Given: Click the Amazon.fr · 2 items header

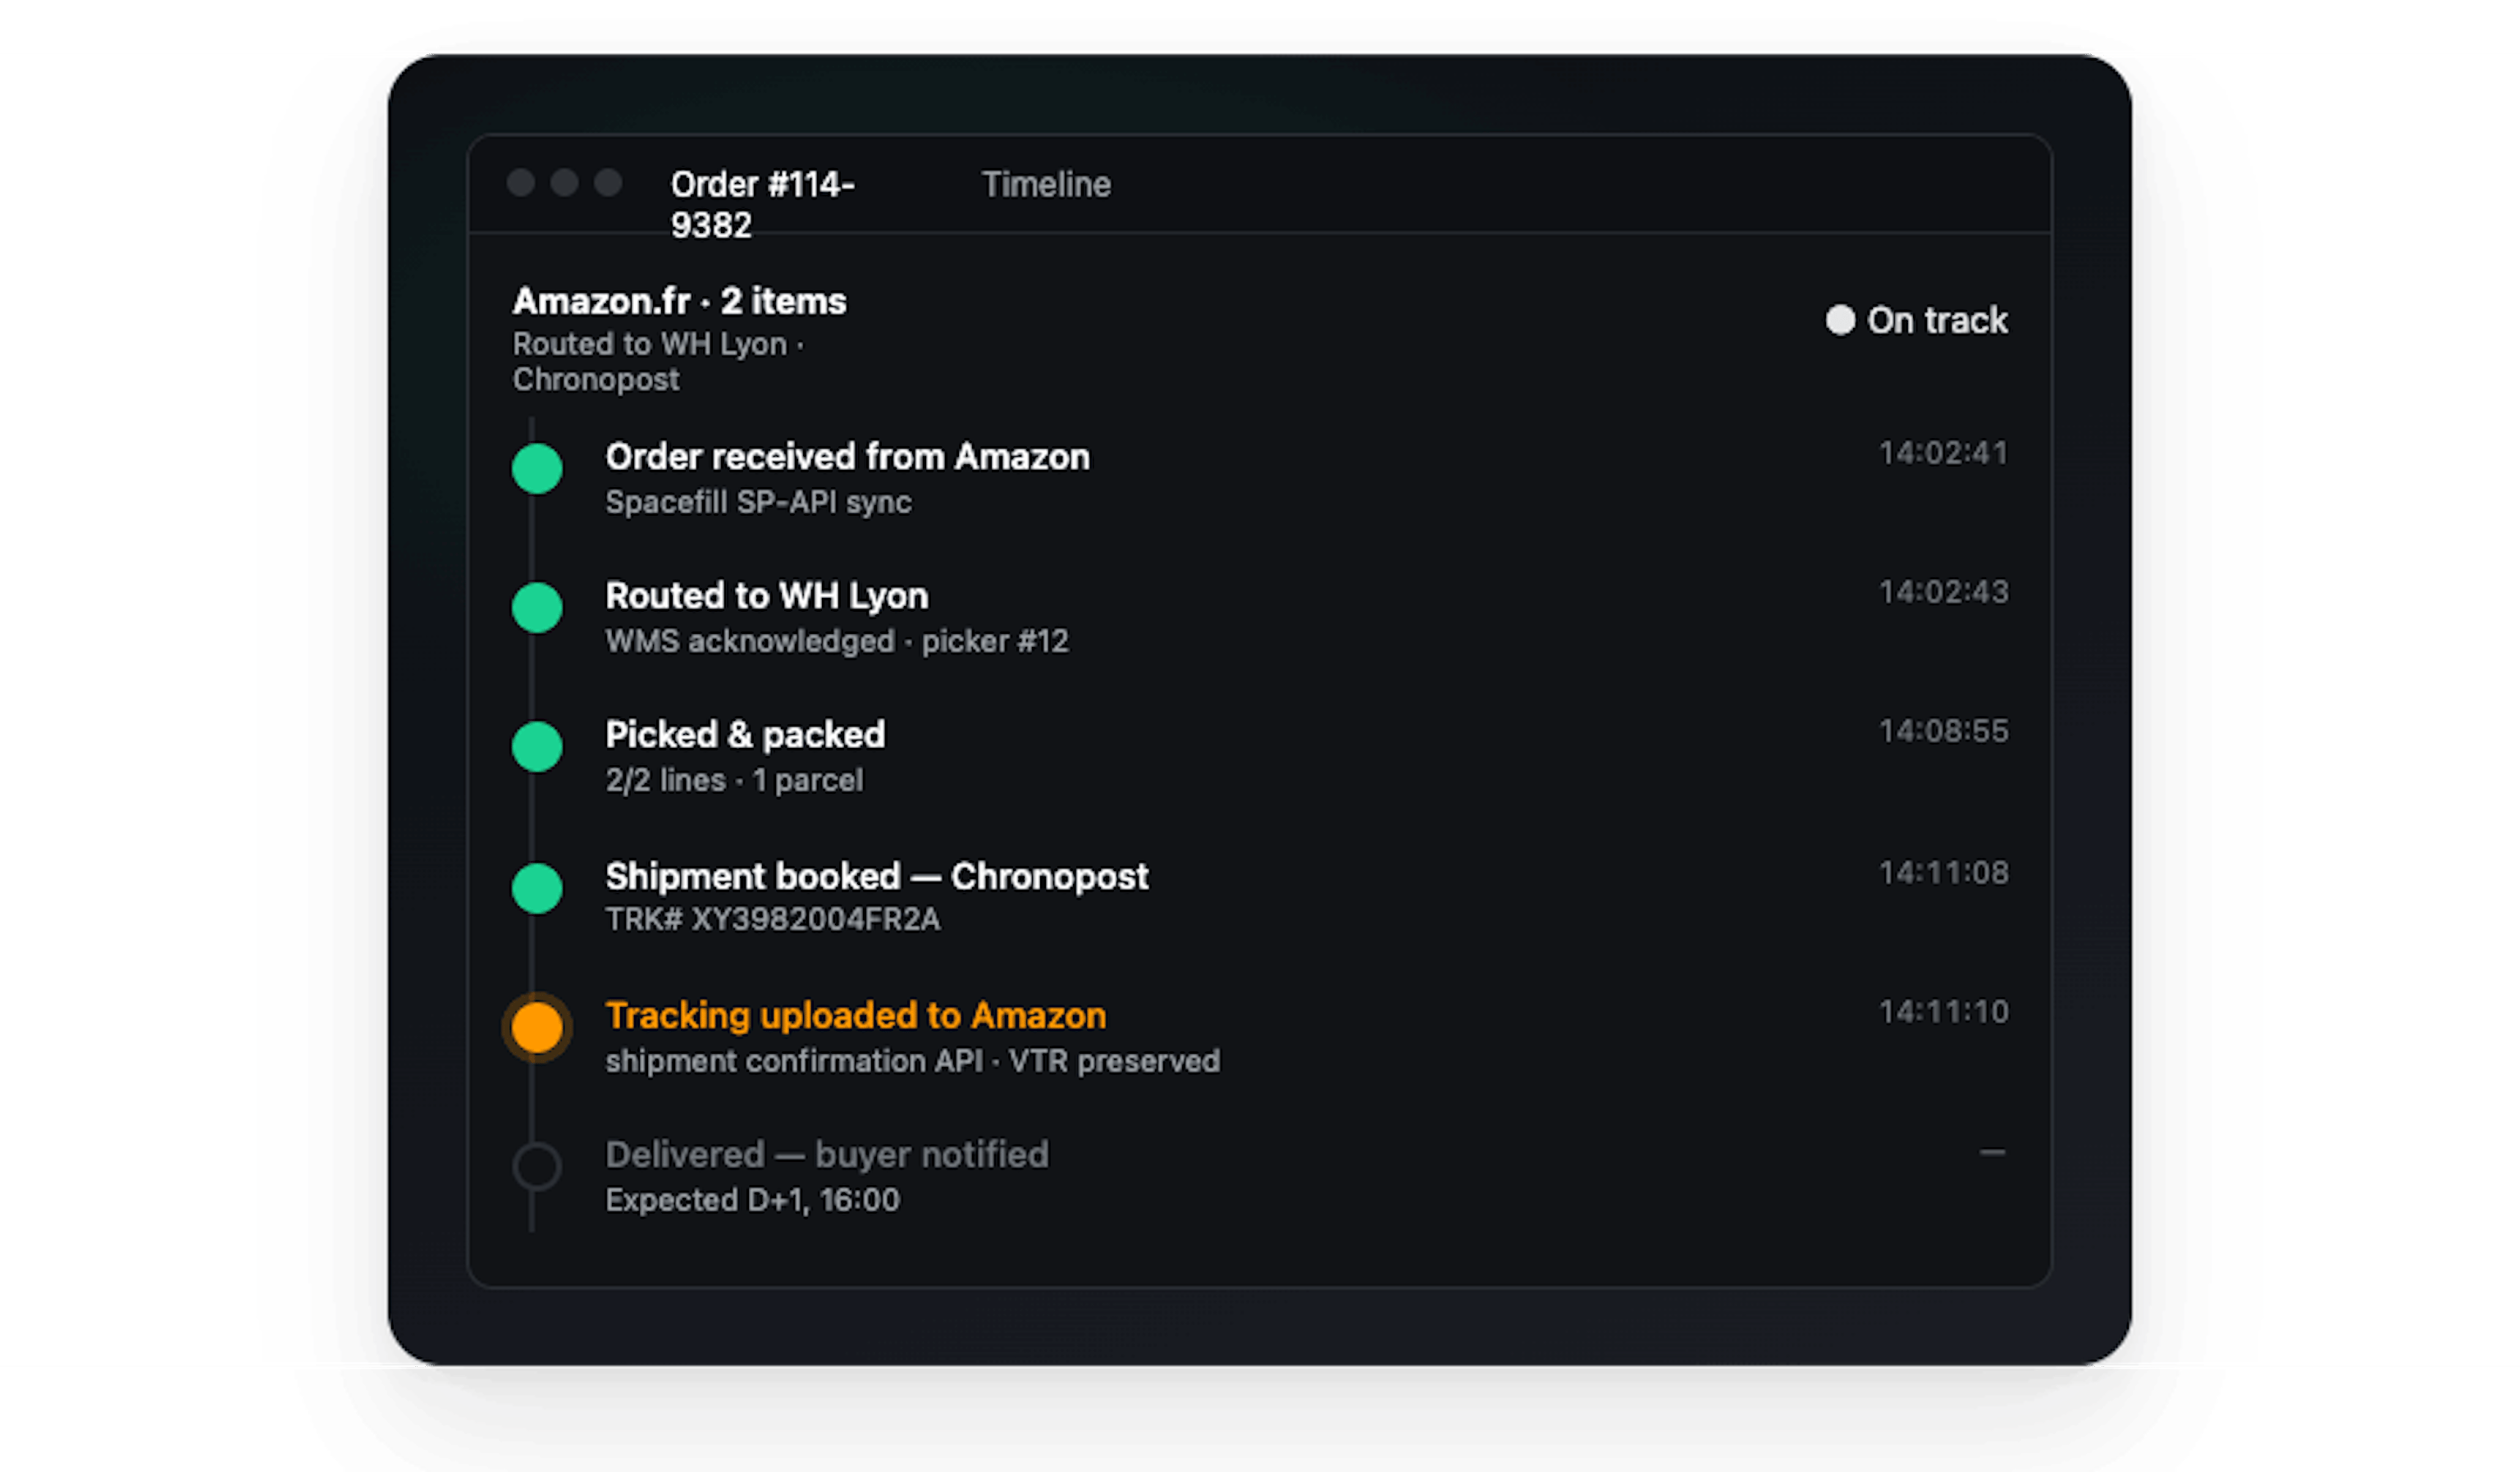Looking at the screenshot, I should coord(679,301).
